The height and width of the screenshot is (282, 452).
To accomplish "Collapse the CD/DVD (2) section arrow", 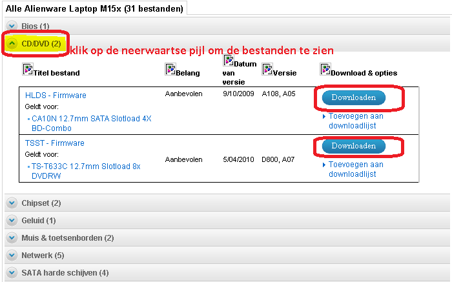I will [12, 43].
